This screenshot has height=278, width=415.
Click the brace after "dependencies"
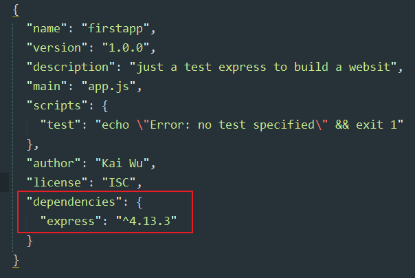139,202
